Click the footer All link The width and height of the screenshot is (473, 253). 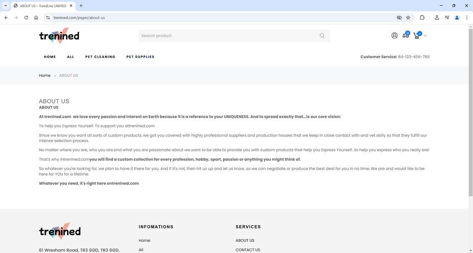[x=141, y=250]
